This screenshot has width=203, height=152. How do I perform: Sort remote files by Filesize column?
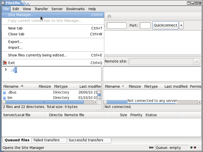point(133,86)
